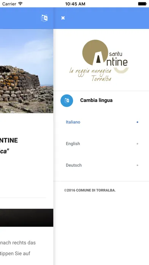
Task: Tap the nuraghe stone ruins photo
Action: pyautogui.click(x=27, y=71)
